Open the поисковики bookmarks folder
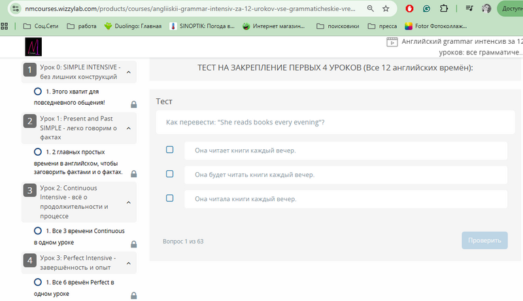 pyautogui.click(x=338, y=26)
